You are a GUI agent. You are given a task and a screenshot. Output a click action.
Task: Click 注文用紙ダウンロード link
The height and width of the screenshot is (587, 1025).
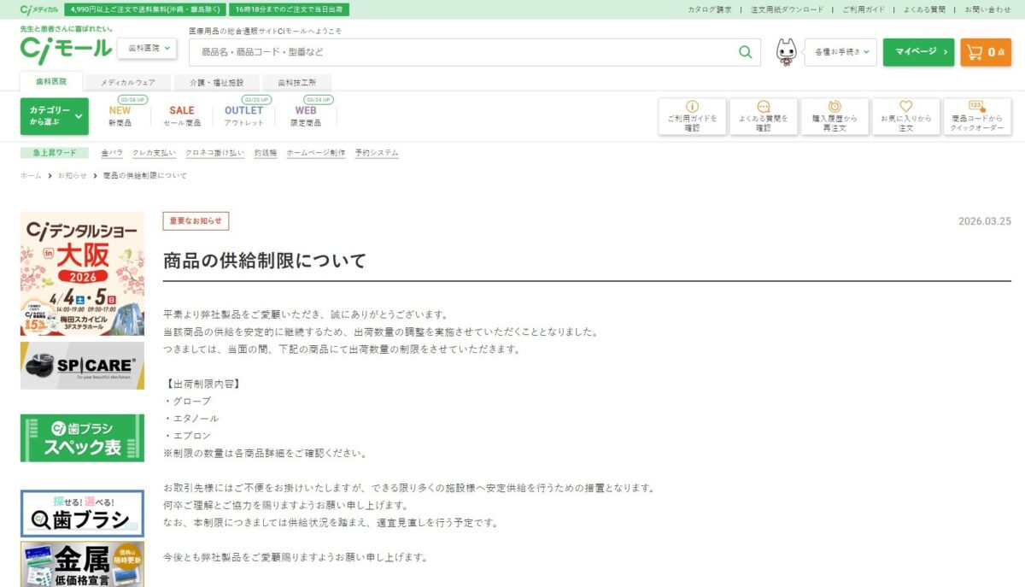point(788,9)
